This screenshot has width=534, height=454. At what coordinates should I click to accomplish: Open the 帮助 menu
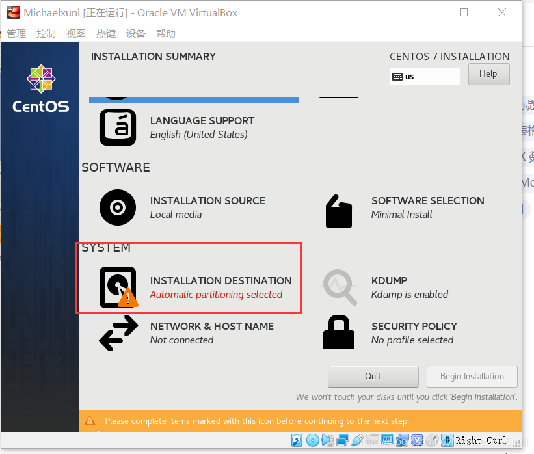[x=166, y=33]
